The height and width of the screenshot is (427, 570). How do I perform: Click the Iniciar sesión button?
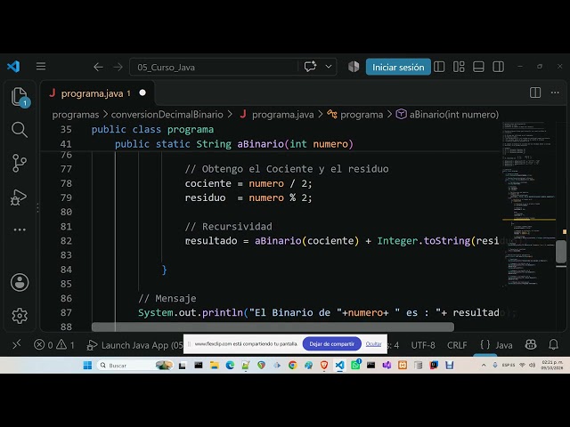(398, 68)
